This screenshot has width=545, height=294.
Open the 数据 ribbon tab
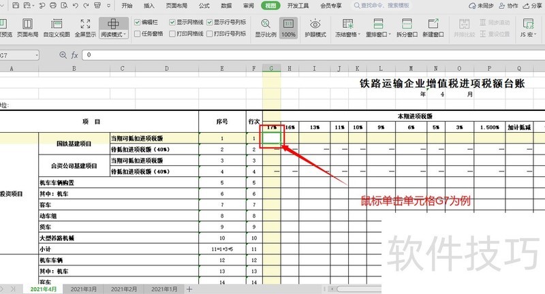coord(226,5)
